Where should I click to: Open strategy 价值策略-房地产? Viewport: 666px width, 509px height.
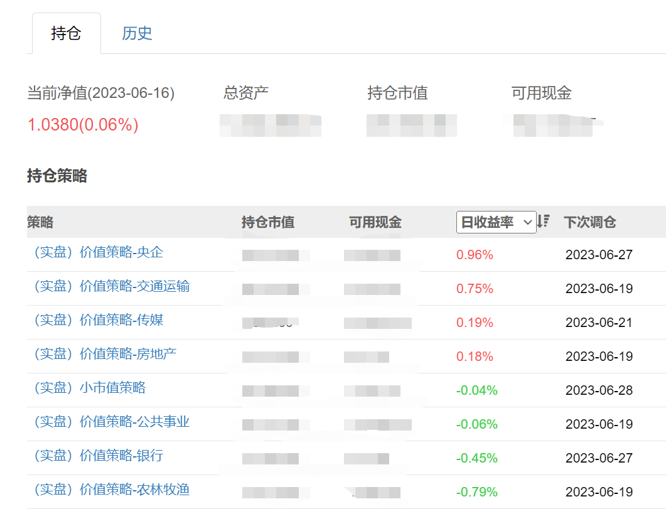click(105, 353)
